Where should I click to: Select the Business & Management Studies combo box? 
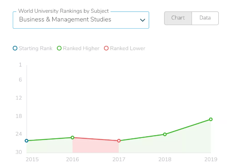81,20
